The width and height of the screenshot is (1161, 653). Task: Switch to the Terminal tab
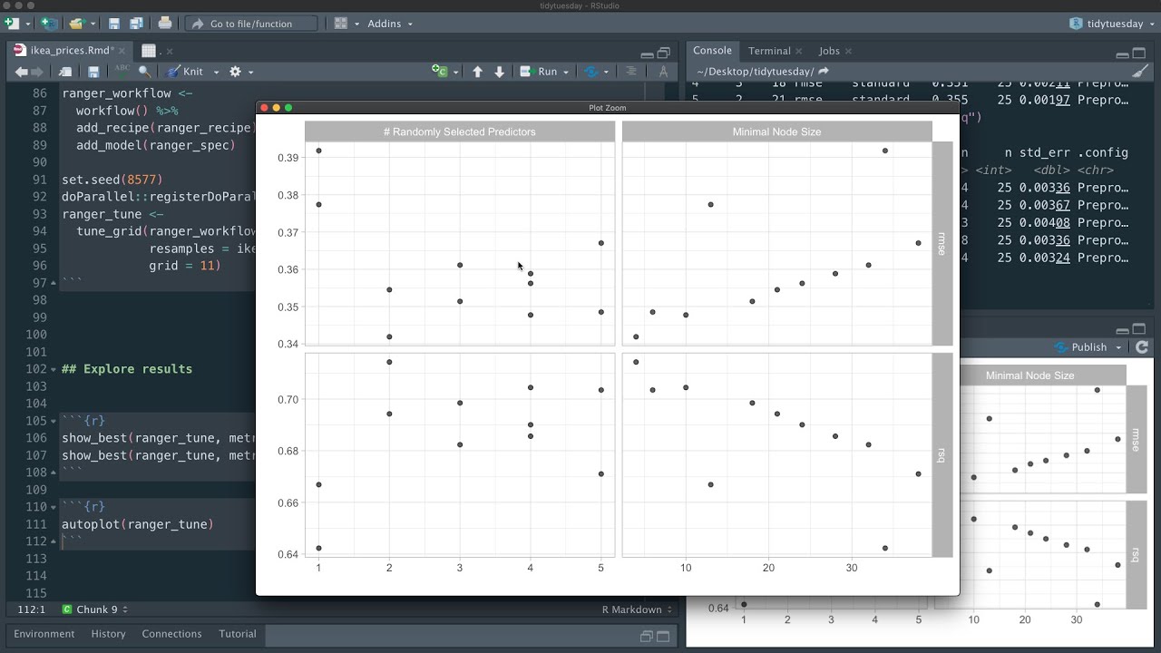point(769,51)
